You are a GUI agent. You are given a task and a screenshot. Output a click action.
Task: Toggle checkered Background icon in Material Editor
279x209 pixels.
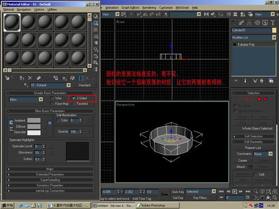coord(96,29)
